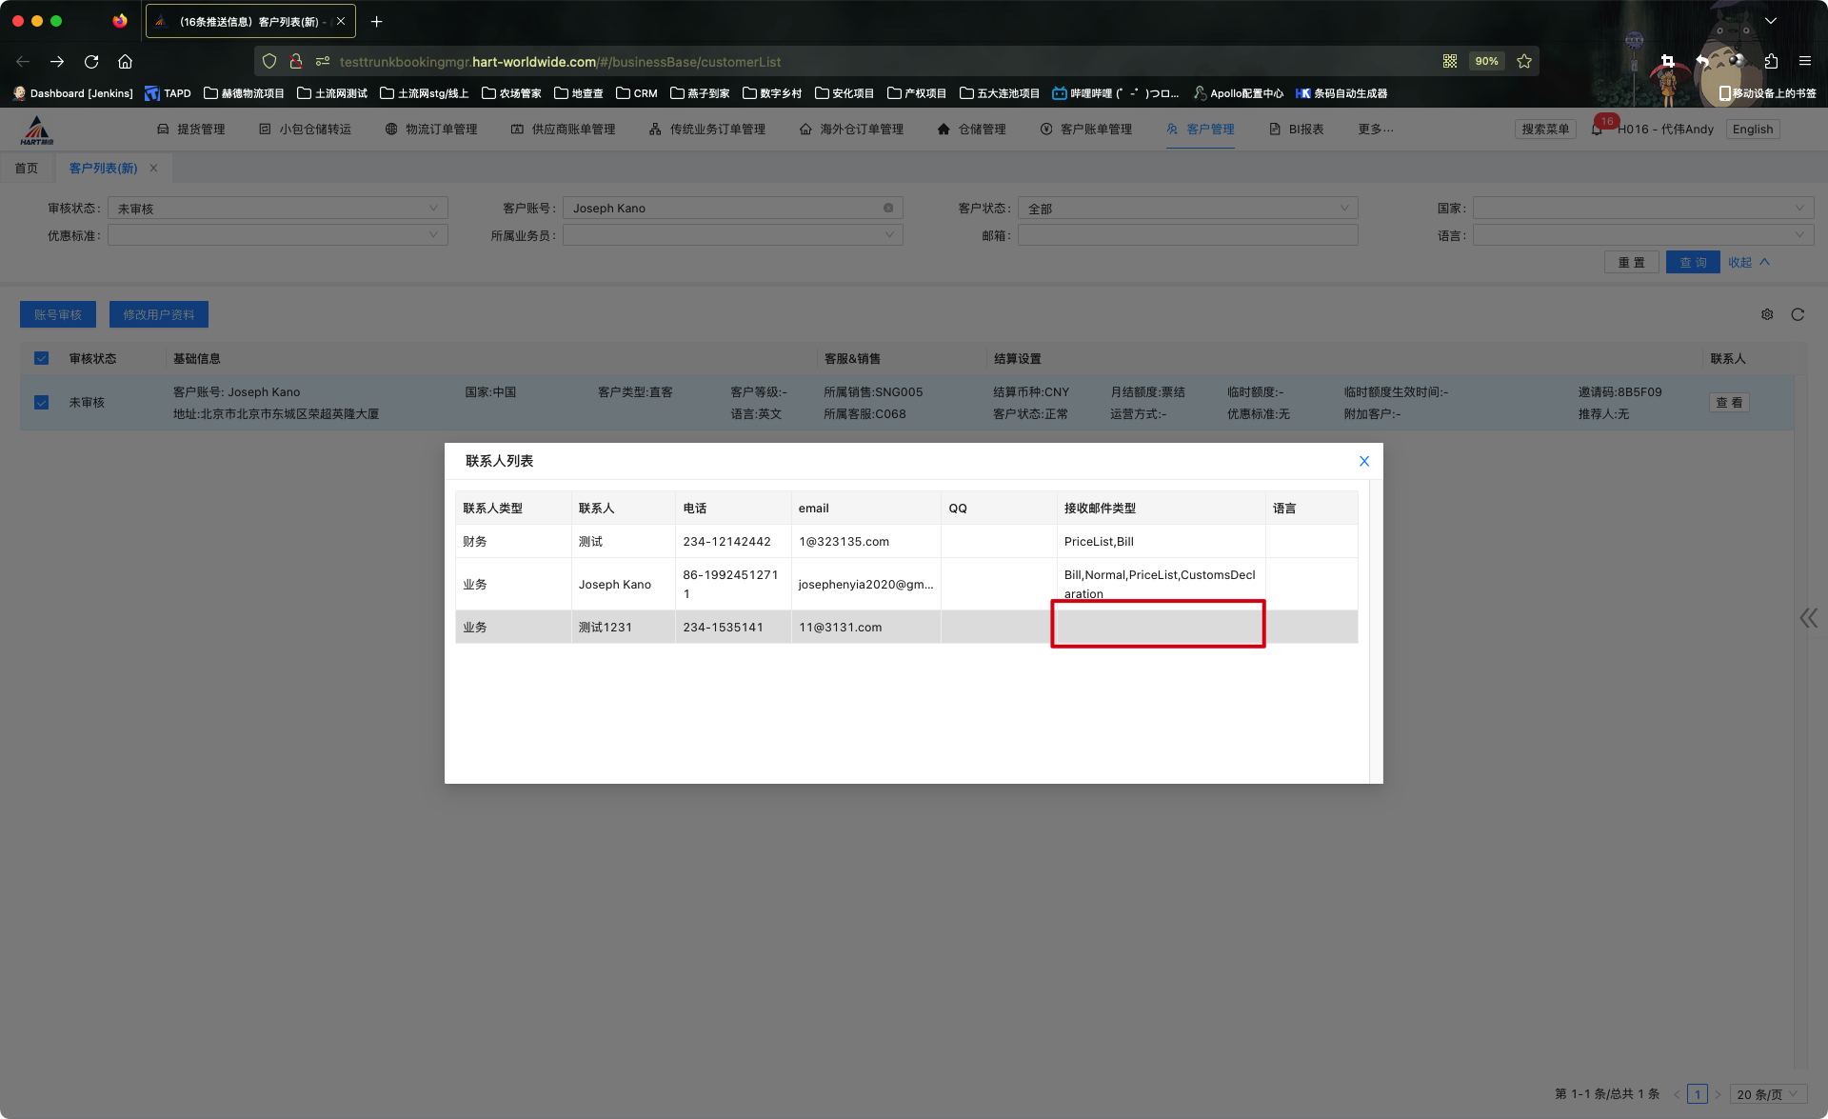Screen dimensions: 1828x1119
Task: Click the browser home icon
Action: [x=125, y=62]
